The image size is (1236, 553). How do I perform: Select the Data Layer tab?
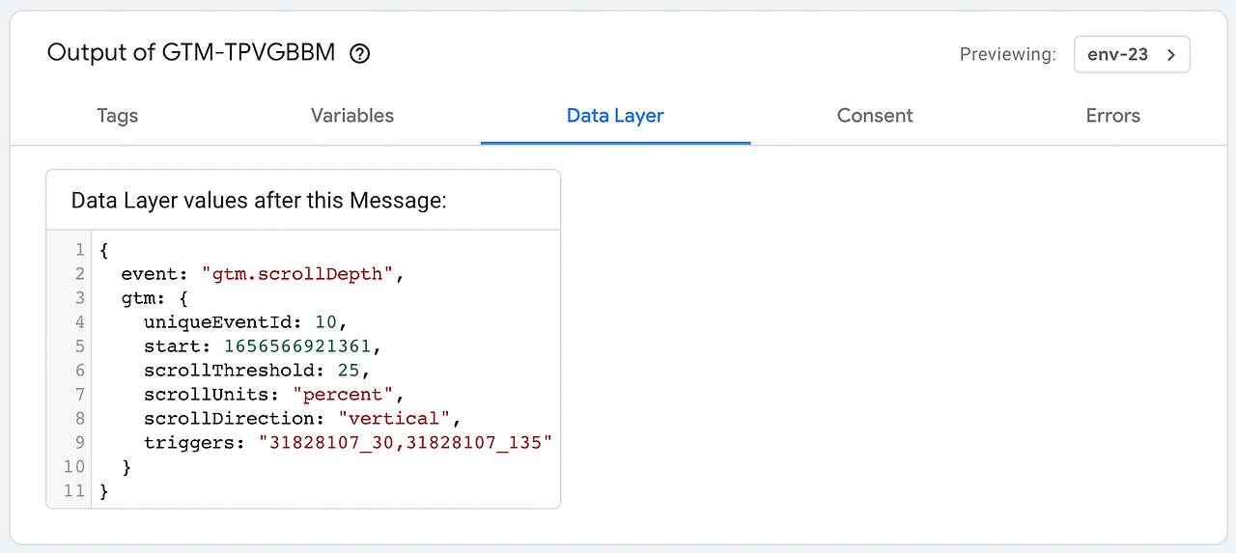[x=615, y=116]
